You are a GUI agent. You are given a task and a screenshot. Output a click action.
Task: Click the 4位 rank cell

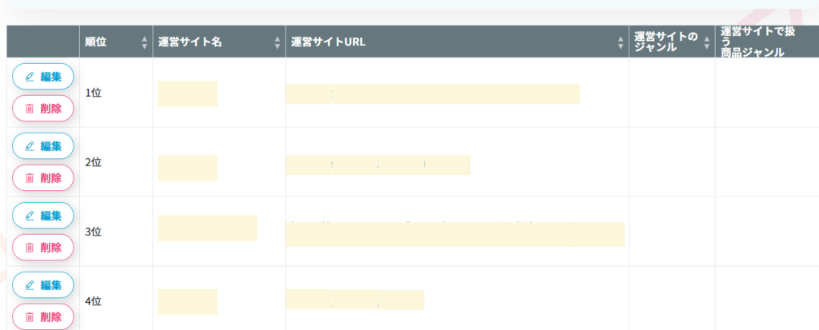tap(94, 302)
